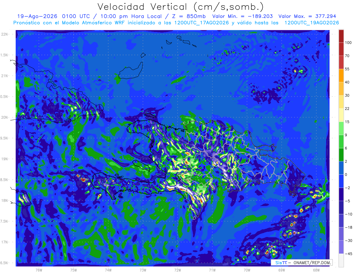Click the "Velocidad Vertical (cm/s,somb.)" title
Viewport: 355px width, 274px height.
click(x=180, y=7)
